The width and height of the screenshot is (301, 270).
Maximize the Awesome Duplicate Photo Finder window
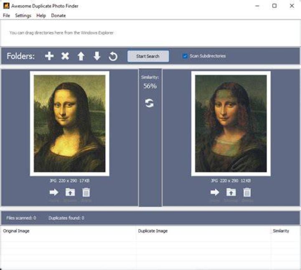(x=275, y=6)
